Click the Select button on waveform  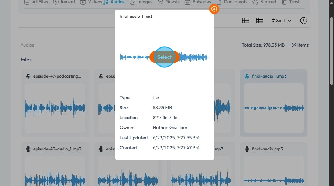tap(165, 57)
